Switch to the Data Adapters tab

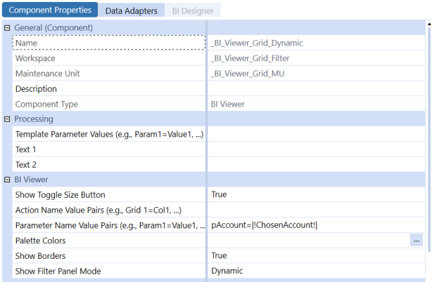pyautogui.click(x=132, y=11)
